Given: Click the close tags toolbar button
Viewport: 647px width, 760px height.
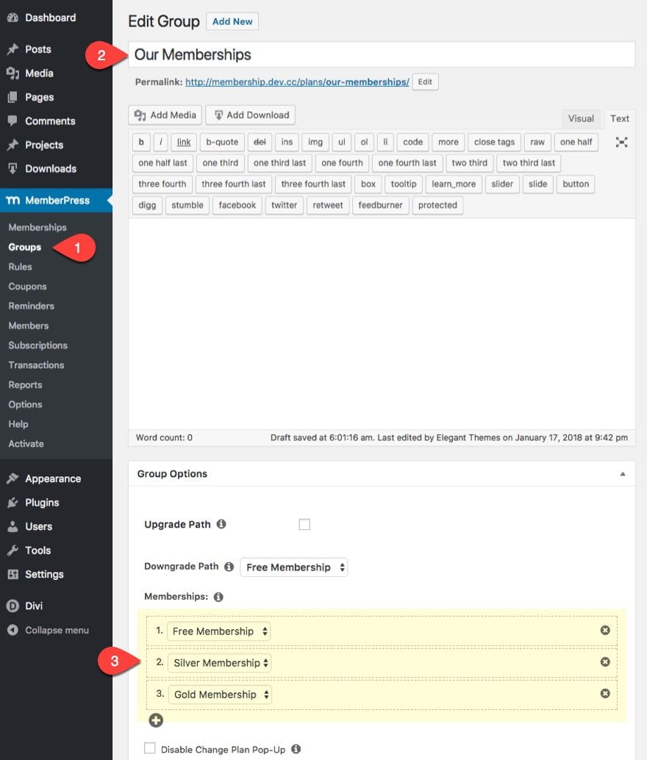Looking at the screenshot, I should (494, 142).
